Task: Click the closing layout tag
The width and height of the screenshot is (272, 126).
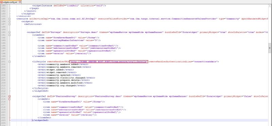Action: pos(30,11)
